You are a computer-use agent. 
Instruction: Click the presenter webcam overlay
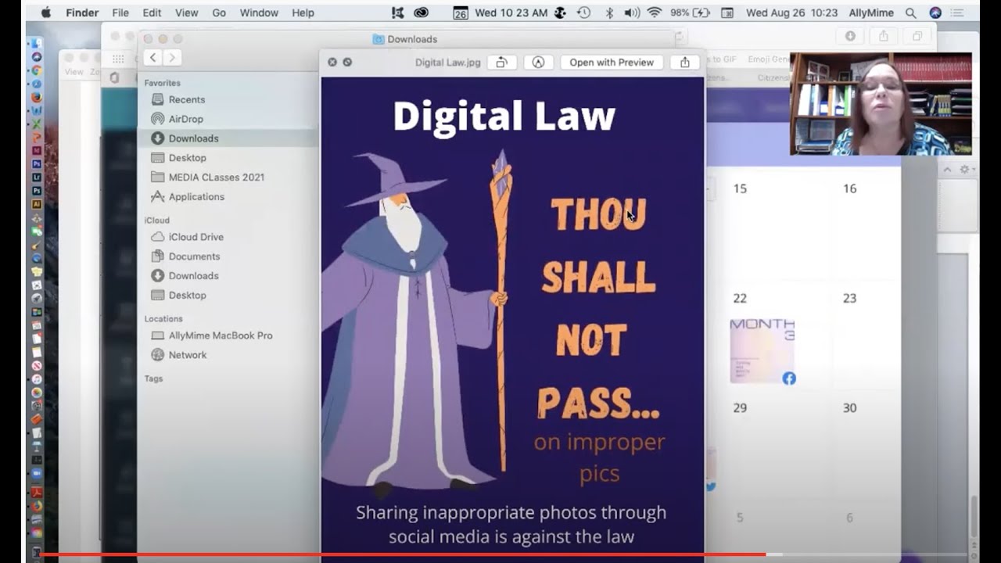[881, 103]
